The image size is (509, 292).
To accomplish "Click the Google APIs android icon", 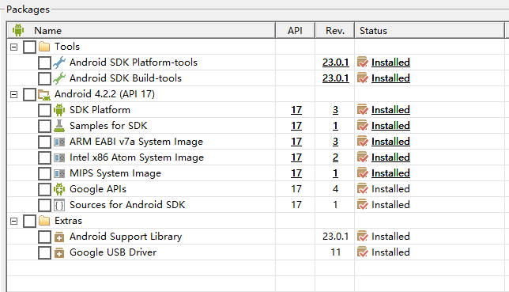I will (x=59, y=189).
